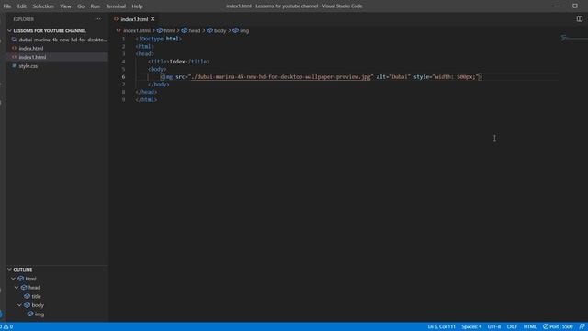Viewport: 588px width, 331px height.
Task: Minimize the Visual Studio Code window
Action: tap(557, 6)
